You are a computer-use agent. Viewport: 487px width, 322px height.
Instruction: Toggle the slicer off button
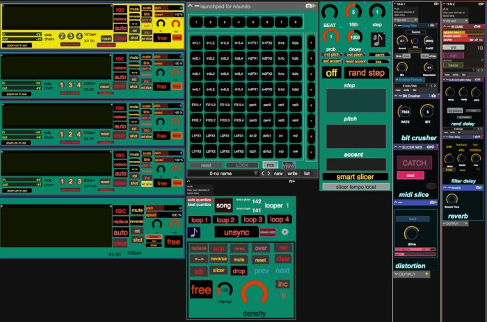tap(331, 73)
